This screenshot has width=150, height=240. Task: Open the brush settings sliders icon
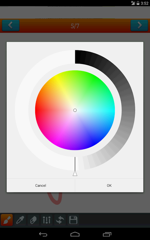point(46,220)
